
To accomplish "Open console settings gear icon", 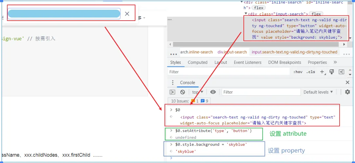I will [x=347, y=92].
